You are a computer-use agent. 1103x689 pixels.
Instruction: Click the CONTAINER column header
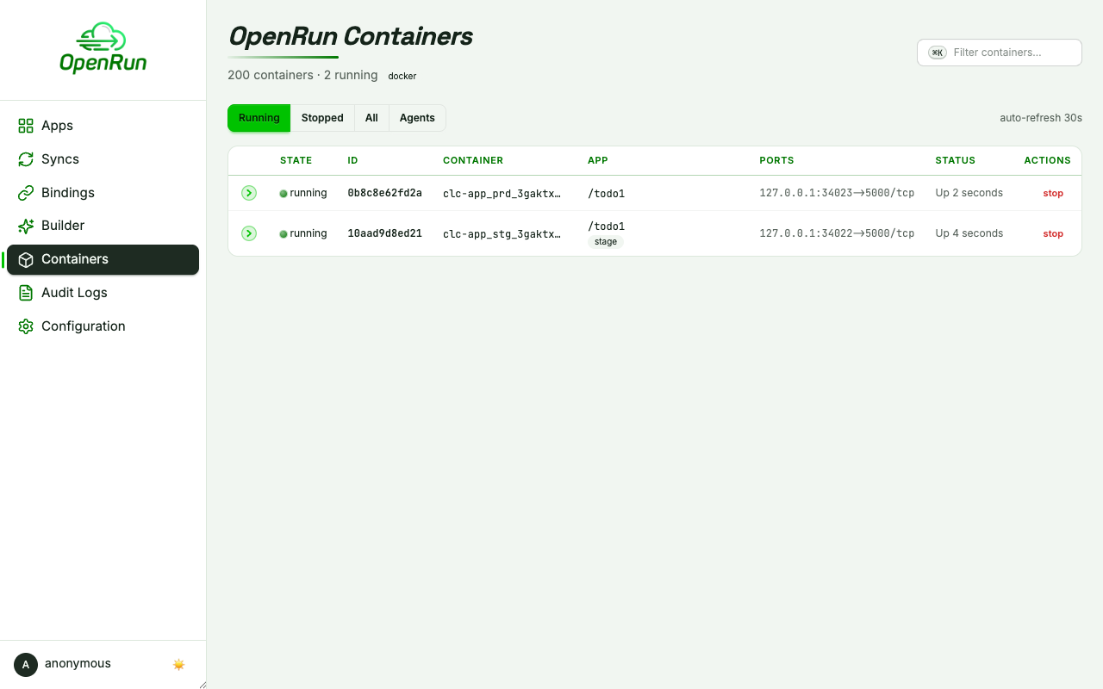(473, 160)
